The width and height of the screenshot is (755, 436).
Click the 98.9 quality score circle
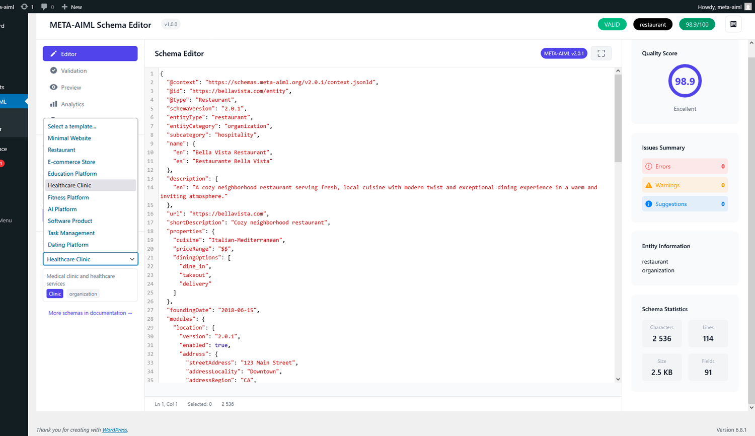tap(685, 81)
